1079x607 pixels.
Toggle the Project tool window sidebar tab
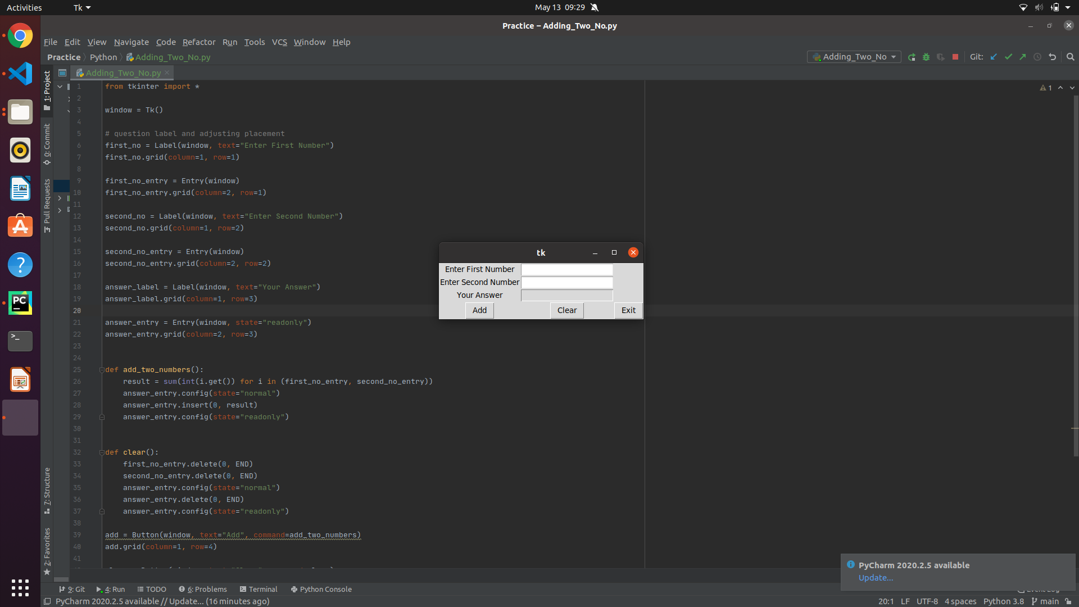(x=47, y=90)
